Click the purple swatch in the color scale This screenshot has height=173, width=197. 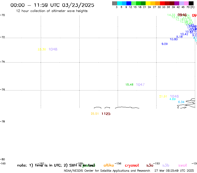click(177, 3)
